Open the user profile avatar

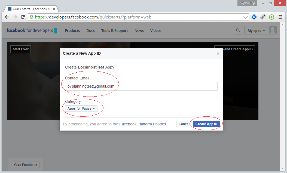[x=273, y=30]
